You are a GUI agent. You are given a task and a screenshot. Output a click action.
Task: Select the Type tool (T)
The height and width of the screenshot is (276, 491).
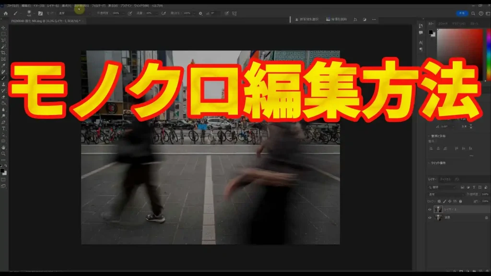click(x=3, y=128)
